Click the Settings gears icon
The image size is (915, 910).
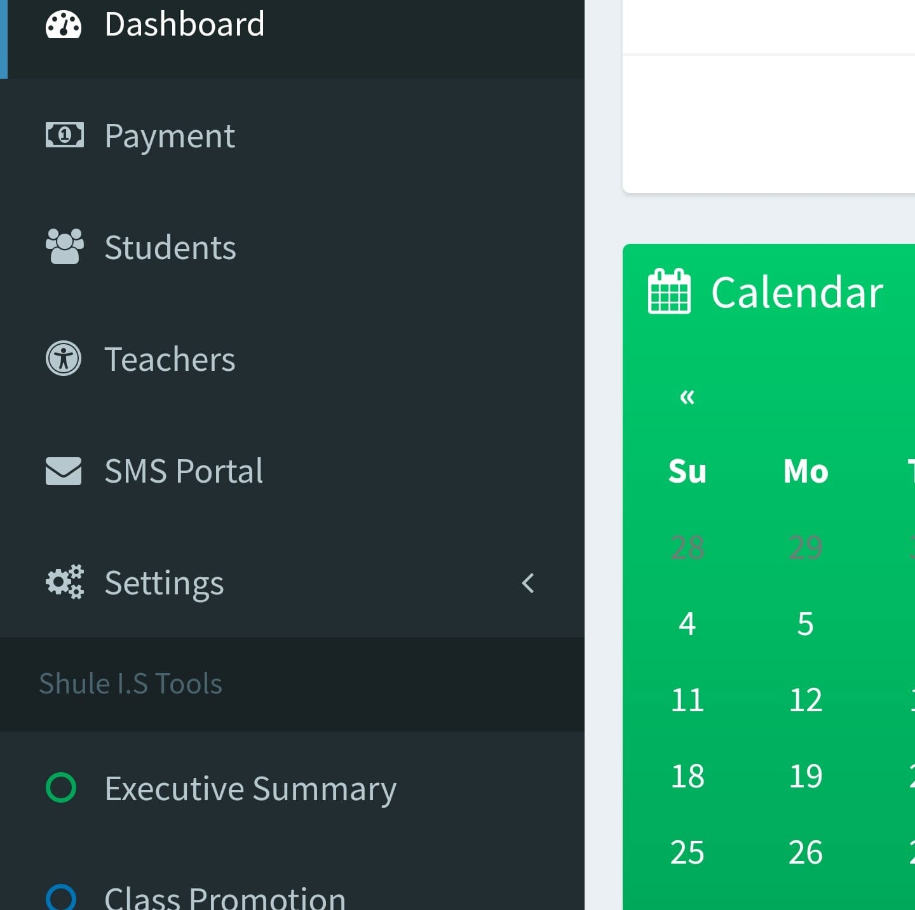pos(64,582)
